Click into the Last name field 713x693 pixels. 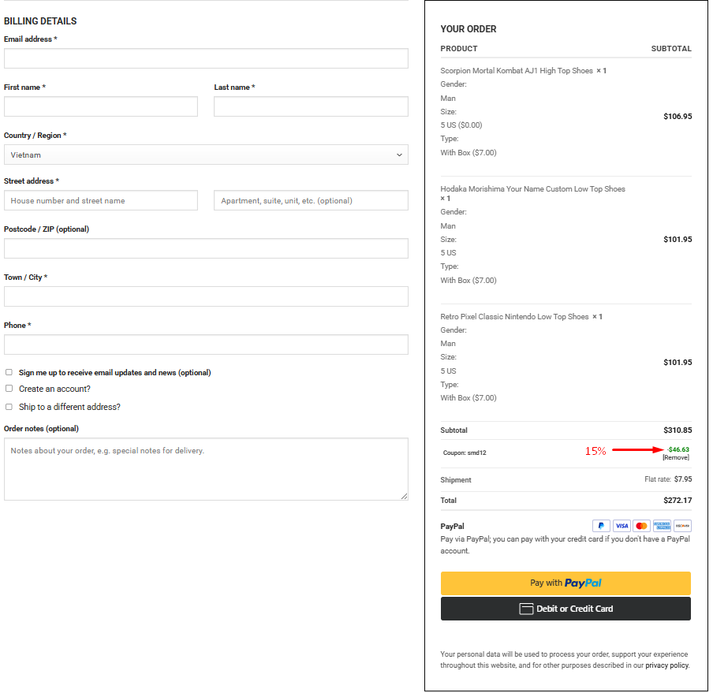(311, 106)
